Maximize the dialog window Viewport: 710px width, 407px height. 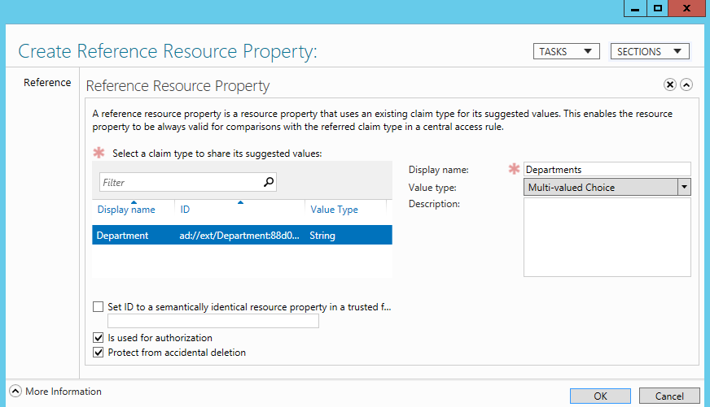point(657,8)
